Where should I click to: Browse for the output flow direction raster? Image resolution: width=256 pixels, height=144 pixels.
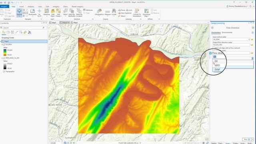pos(252,45)
